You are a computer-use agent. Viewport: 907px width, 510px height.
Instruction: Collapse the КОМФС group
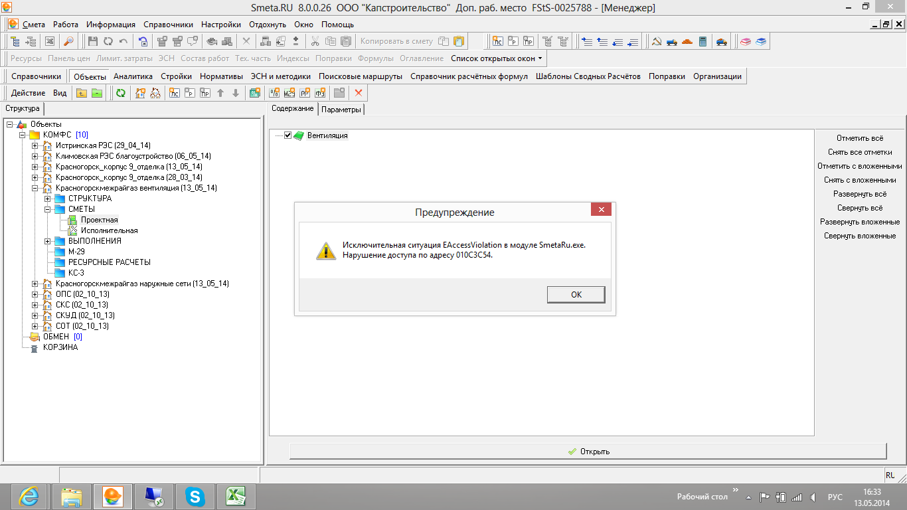coord(23,135)
